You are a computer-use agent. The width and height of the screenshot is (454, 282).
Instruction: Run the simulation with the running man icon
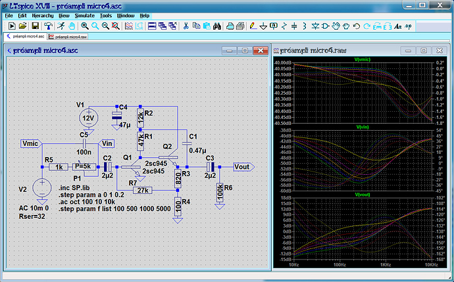61,26
